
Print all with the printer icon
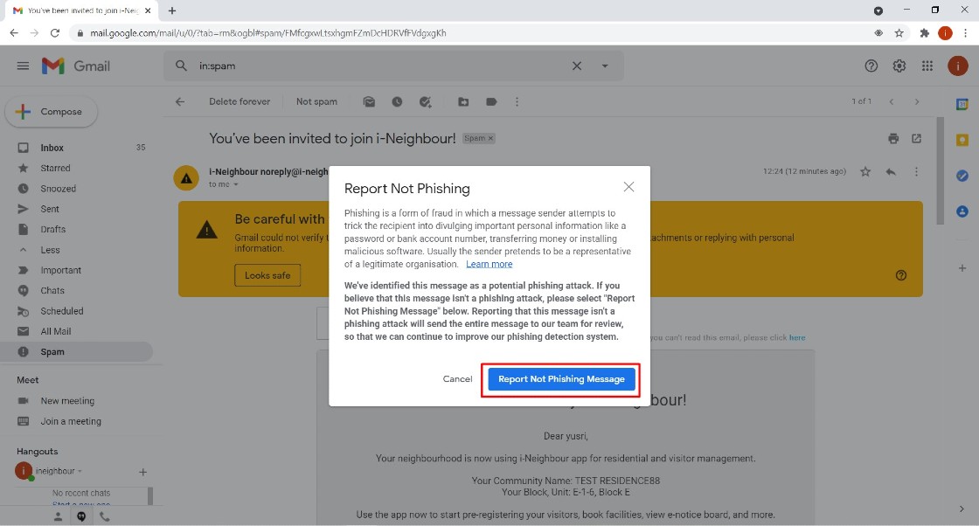tap(893, 139)
